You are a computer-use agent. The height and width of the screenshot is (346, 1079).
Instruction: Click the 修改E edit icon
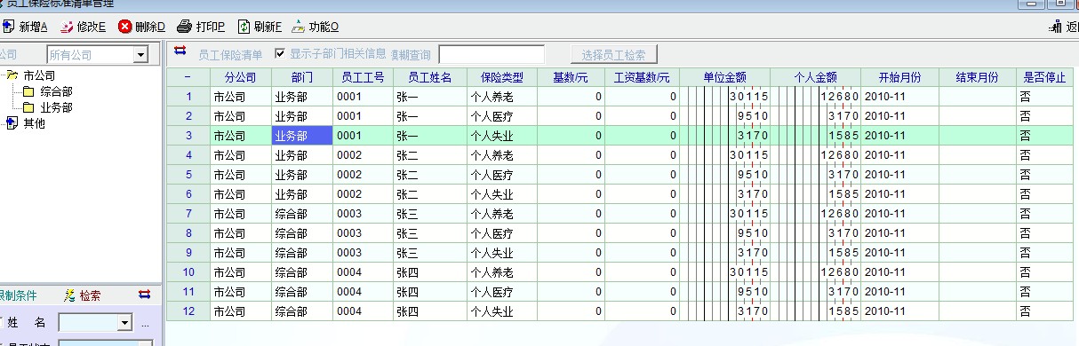65,26
